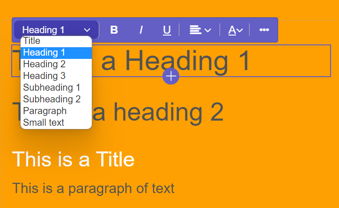Toggle underline formatting
Image resolution: width=339 pixels, height=208 pixels.
pyautogui.click(x=167, y=30)
